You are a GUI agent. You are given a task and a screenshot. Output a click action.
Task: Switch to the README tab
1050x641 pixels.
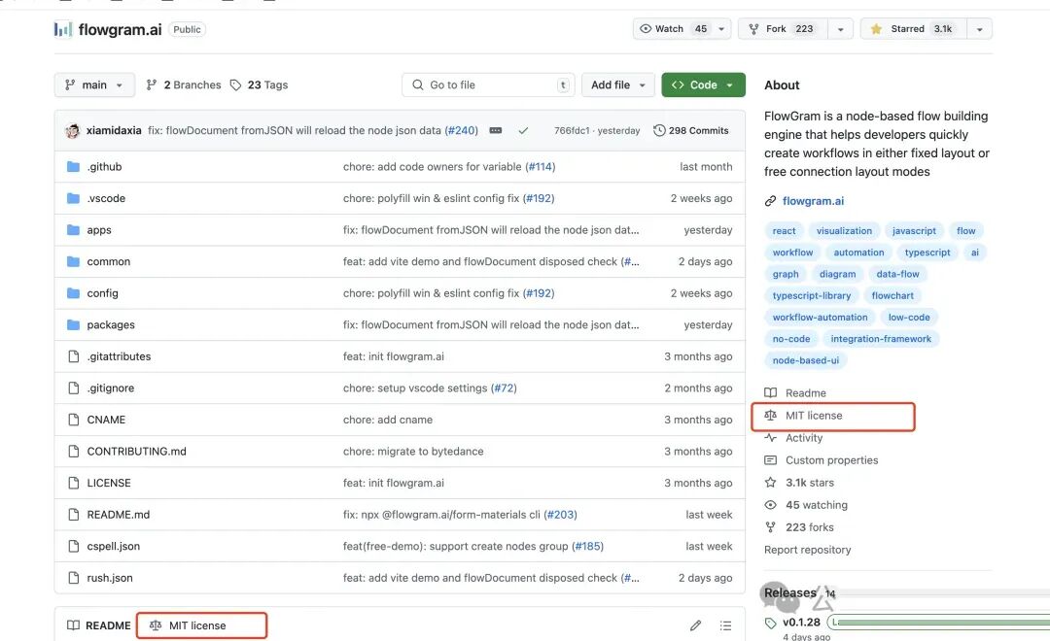(99, 625)
